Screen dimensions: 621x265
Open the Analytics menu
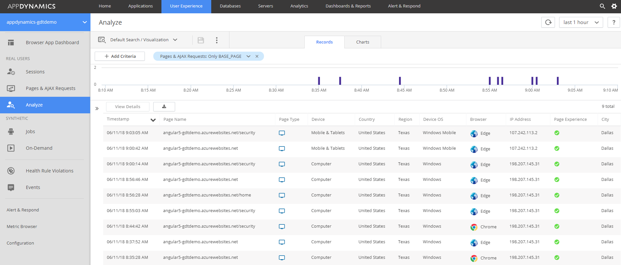[299, 6]
